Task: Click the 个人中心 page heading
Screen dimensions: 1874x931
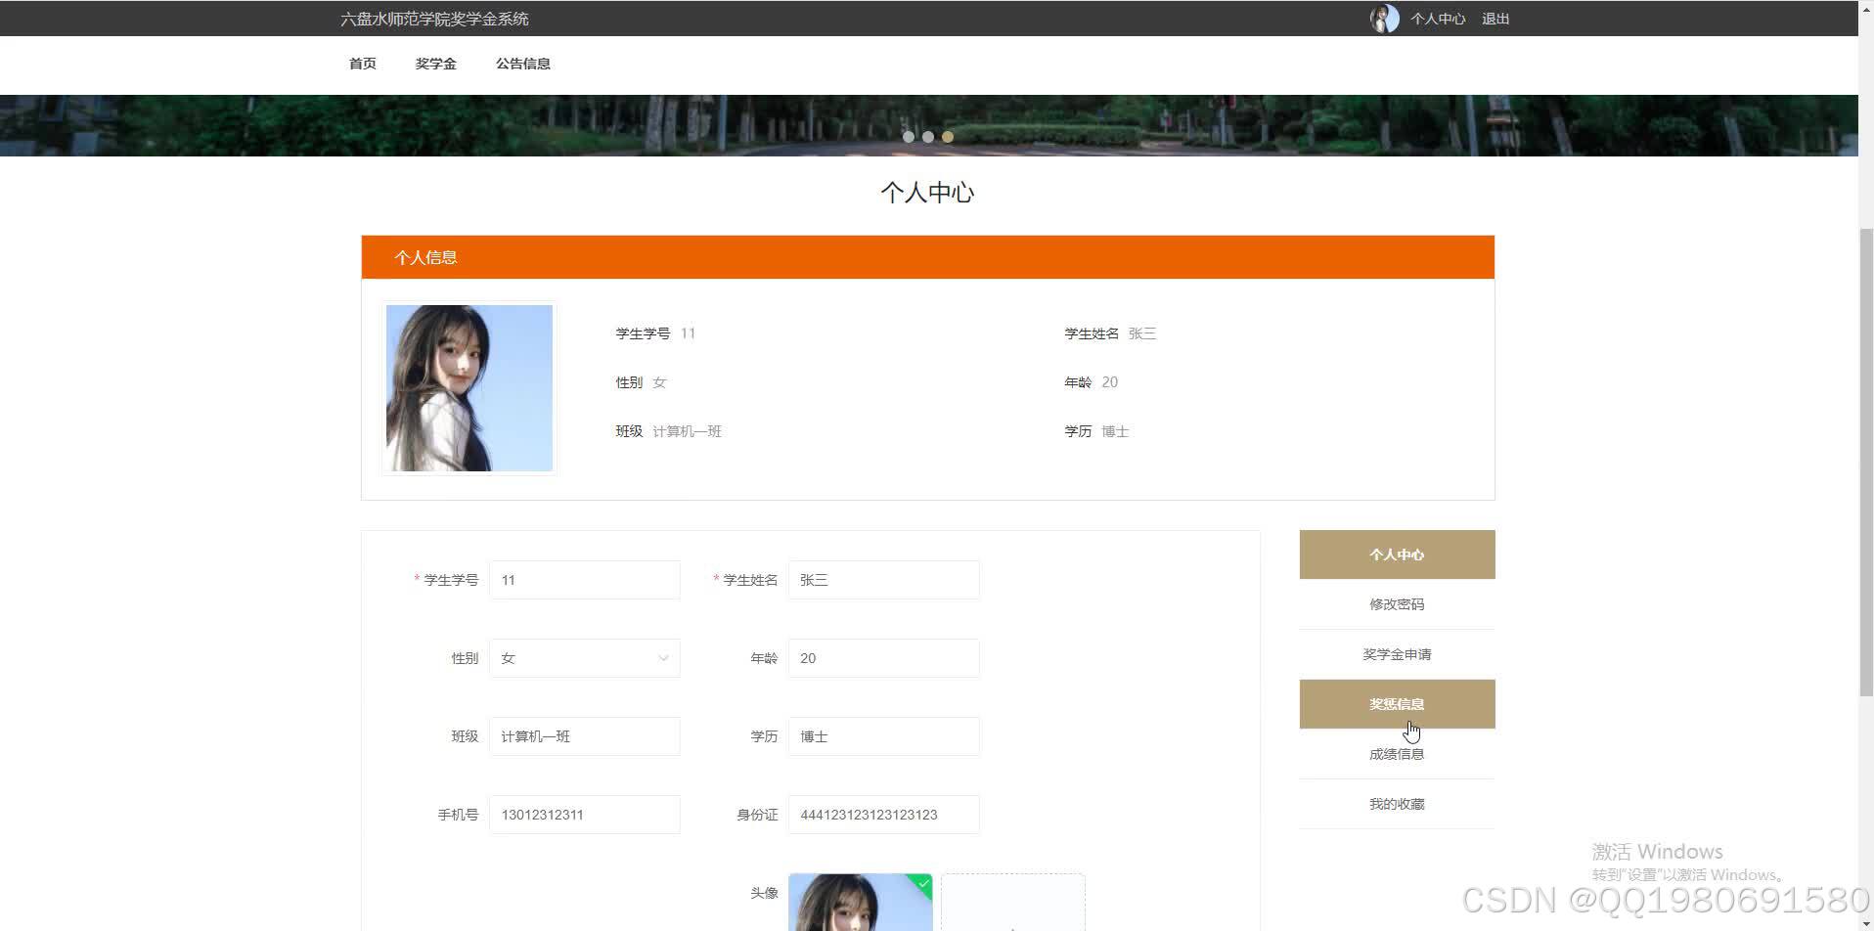Action: click(927, 193)
